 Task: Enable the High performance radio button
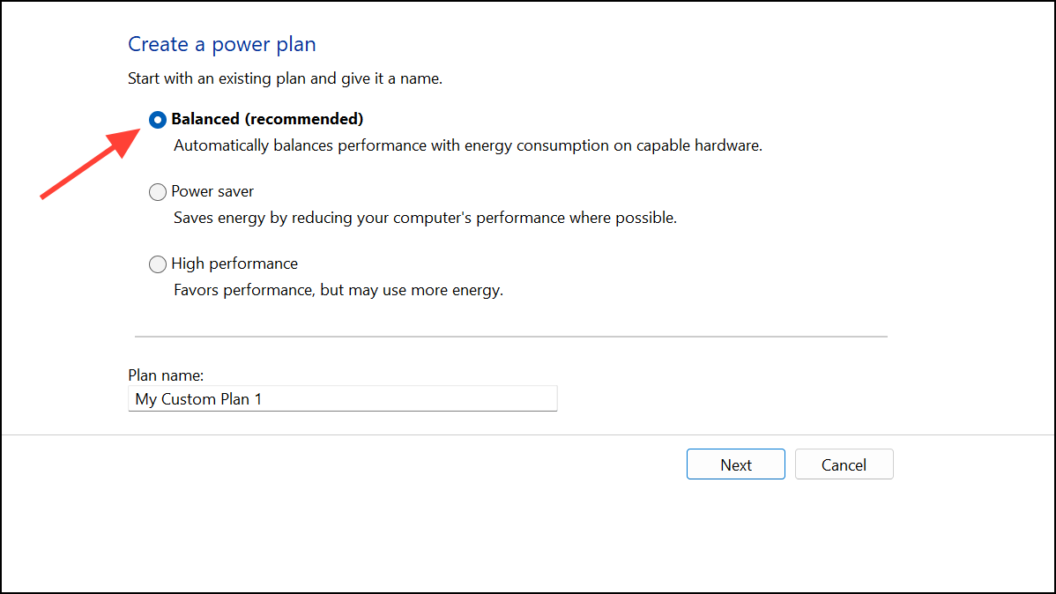[158, 264]
